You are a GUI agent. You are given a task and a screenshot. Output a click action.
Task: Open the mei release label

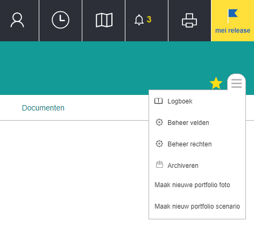coord(232,31)
